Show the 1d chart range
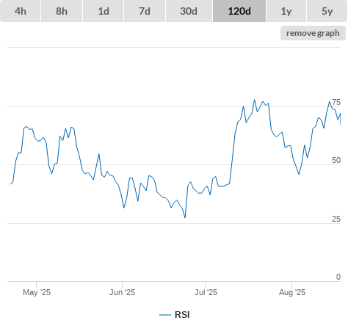 tap(104, 11)
